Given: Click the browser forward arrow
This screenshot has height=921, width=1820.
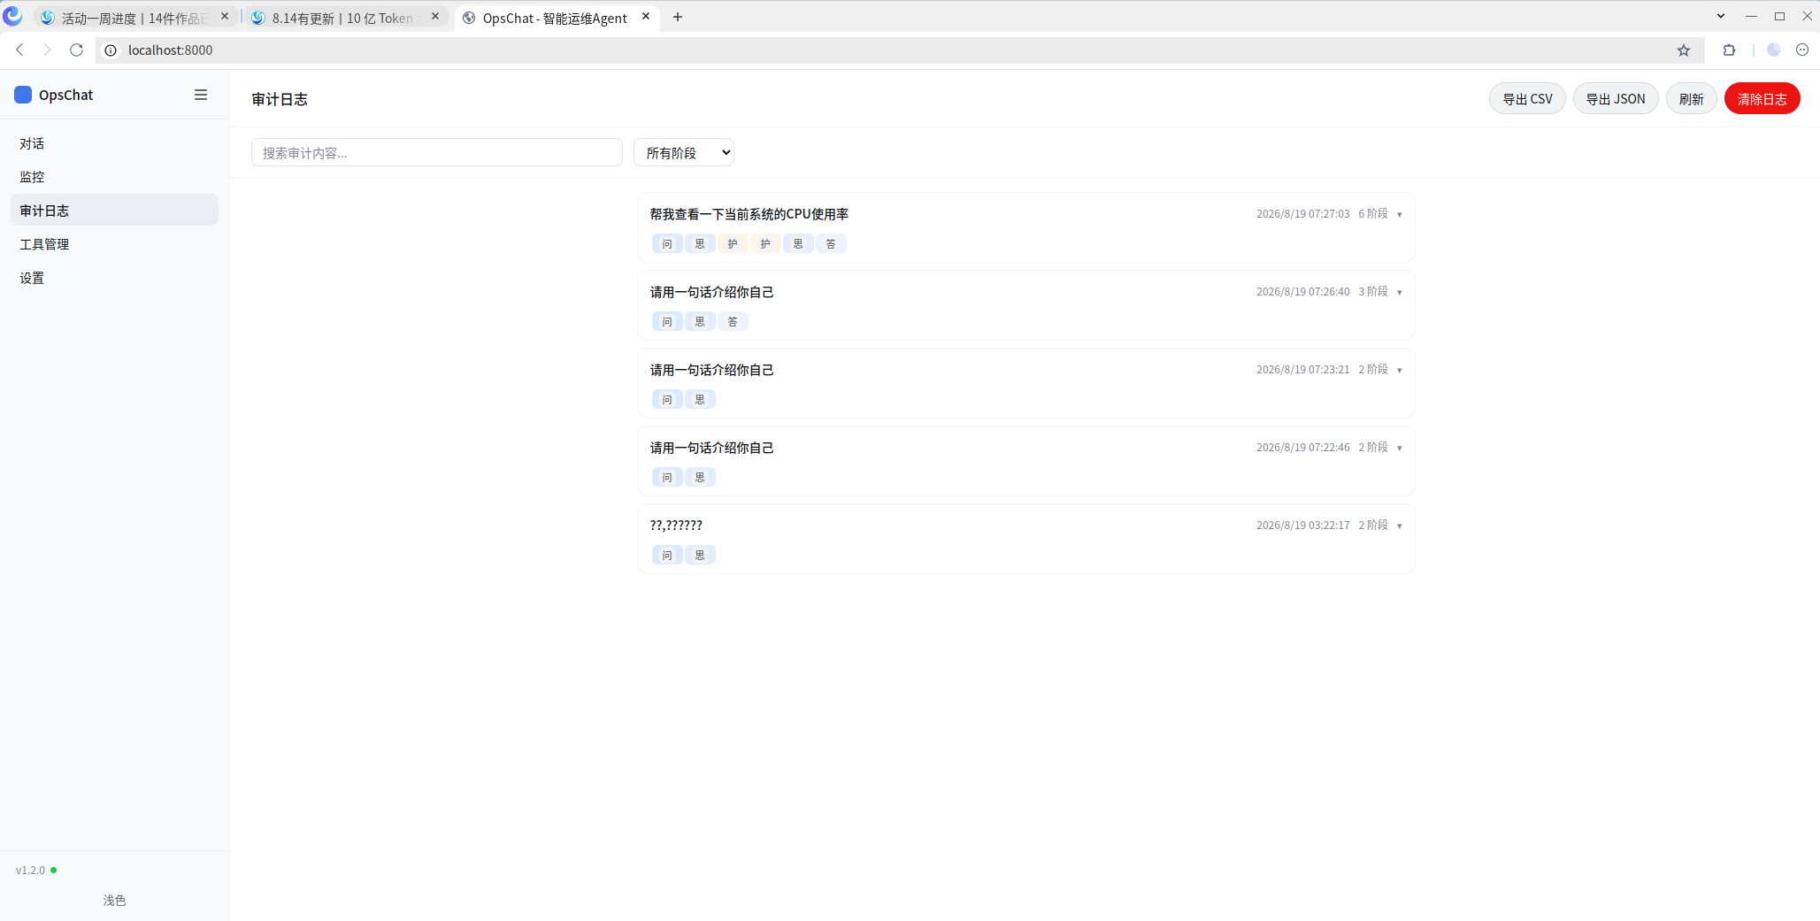Looking at the screenshot, I should [x=47, y=50].
